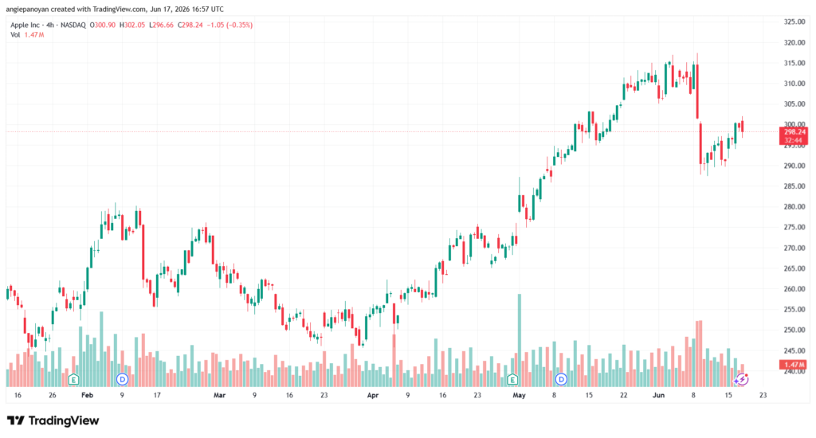Image resolution: width=816 pixels, height=438 pixels.
Task: Click the 265.00 price axis label
Action: click(794, 268)
